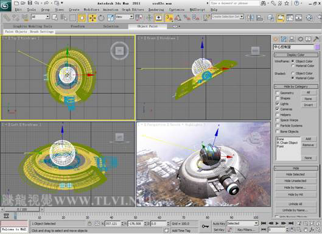Toggle the Set Key large key icon
Screen dimensions: 322x234
tap(205, 226)
